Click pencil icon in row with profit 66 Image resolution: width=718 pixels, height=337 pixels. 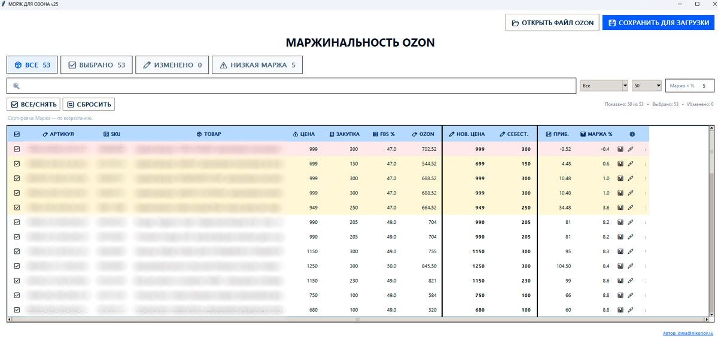(630, 295)
